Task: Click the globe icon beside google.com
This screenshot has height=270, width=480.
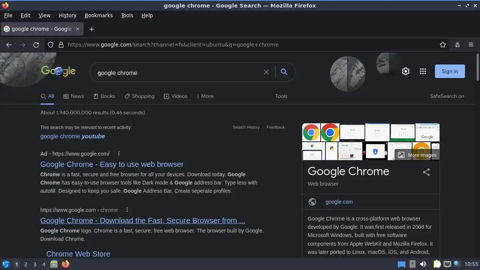Action: pyautogui.click(x=312, y=202)
